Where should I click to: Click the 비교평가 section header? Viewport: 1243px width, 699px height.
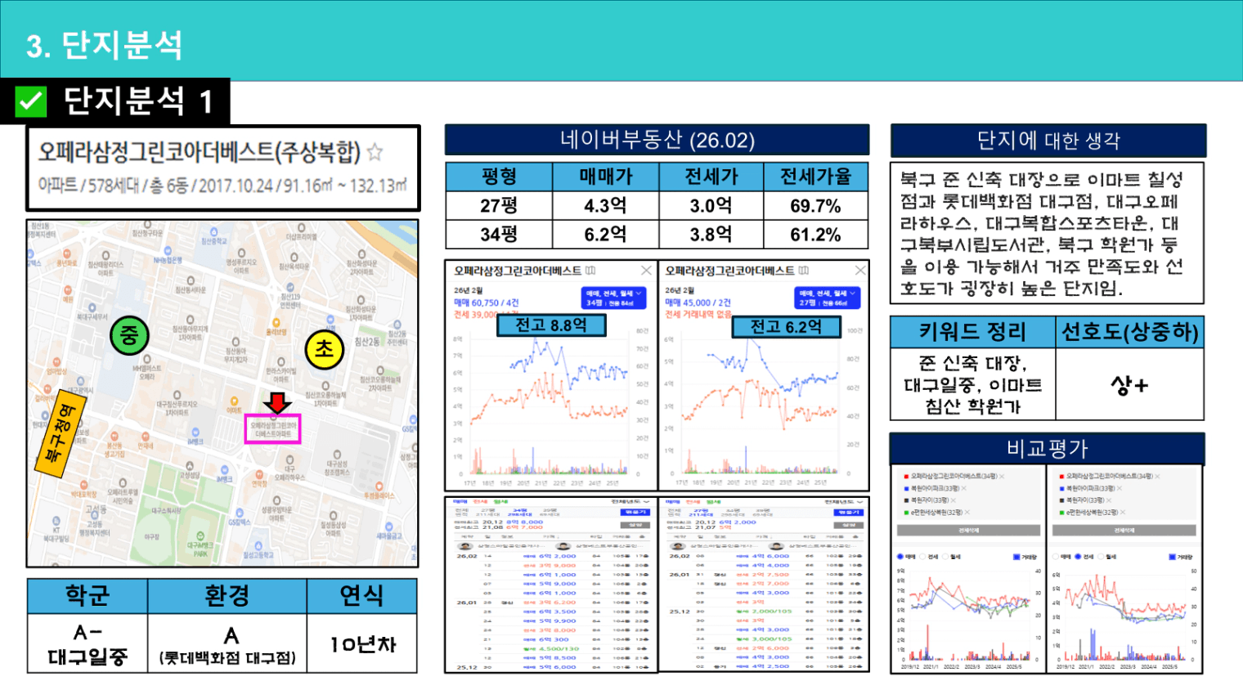point(1048,449)
